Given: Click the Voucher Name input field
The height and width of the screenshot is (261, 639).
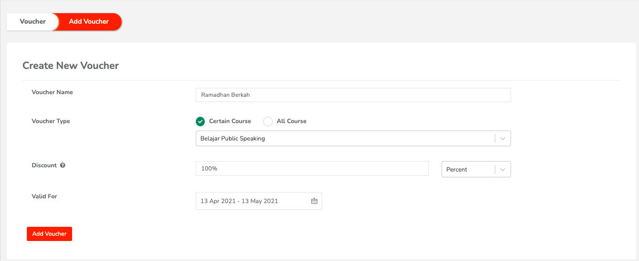Looking at the screenshot, I should [x=353, y=95].
